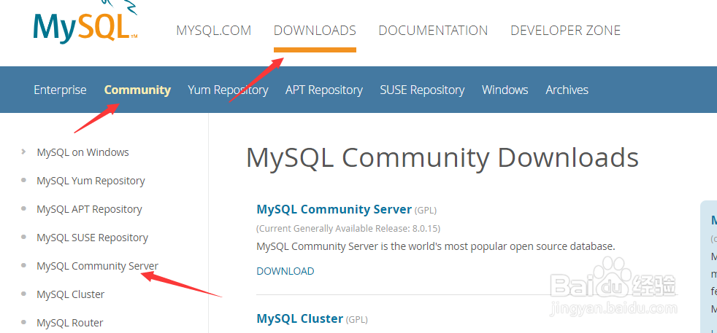Screen dimensions: 717x333
Task: Open APT Repository in the blue bar
Action: tap(323, 90)
